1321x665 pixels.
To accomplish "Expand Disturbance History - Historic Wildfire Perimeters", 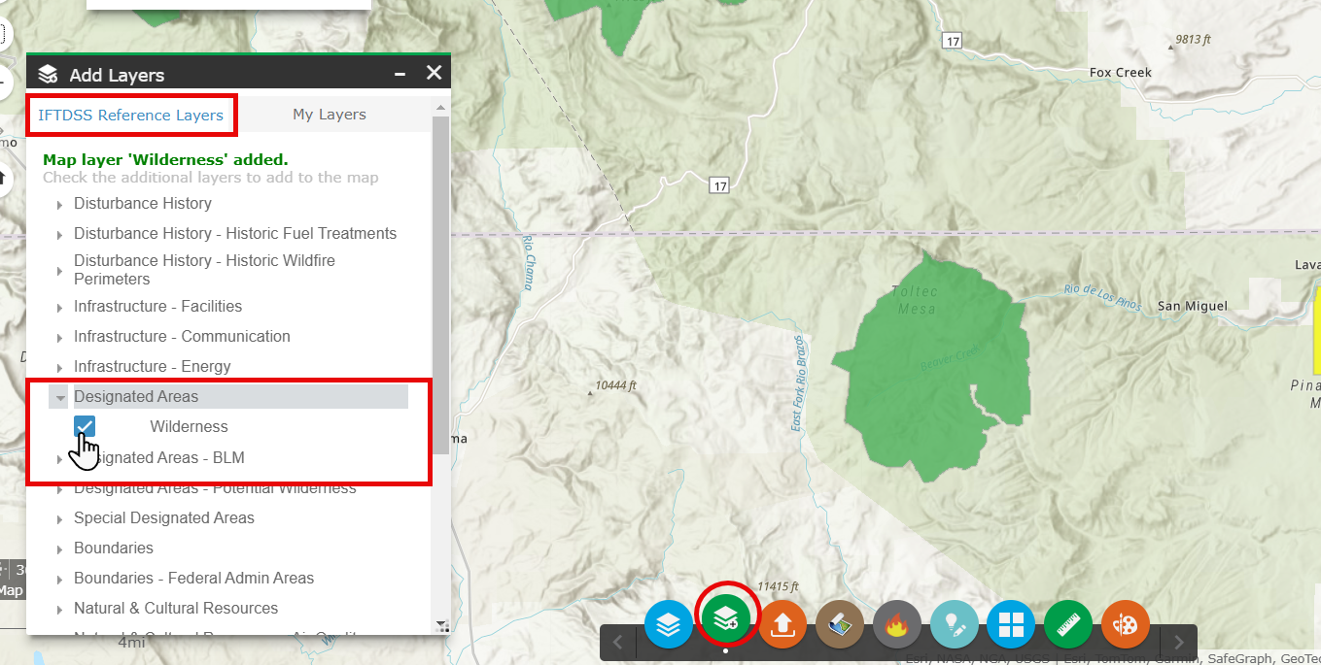I will [59, 269].
